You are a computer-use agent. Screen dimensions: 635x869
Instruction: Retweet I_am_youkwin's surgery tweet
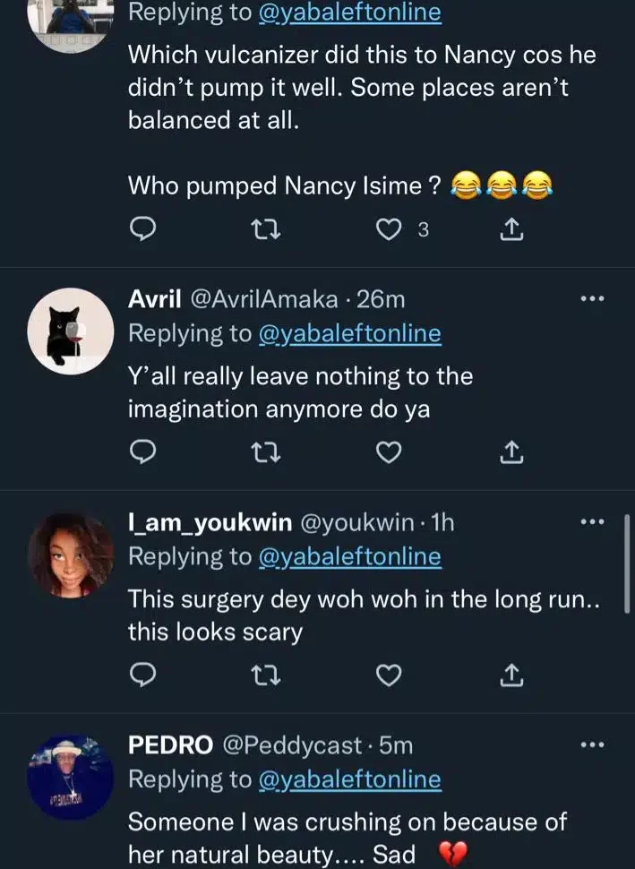click(266, 676)
